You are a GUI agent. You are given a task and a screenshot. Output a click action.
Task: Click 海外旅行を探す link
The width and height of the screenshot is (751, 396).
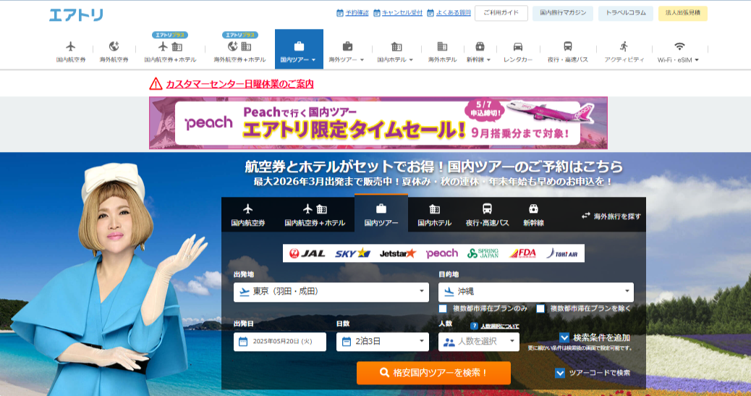pyautogui.click(x=617, y=216)
